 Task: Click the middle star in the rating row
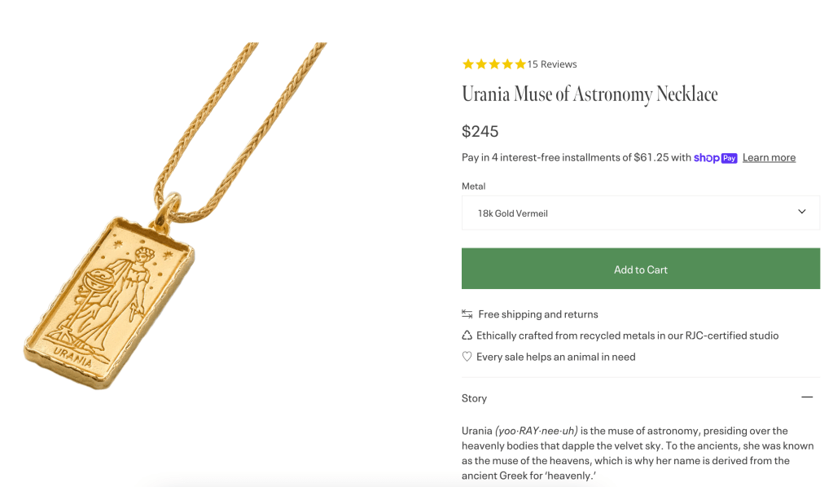[493, 63]
